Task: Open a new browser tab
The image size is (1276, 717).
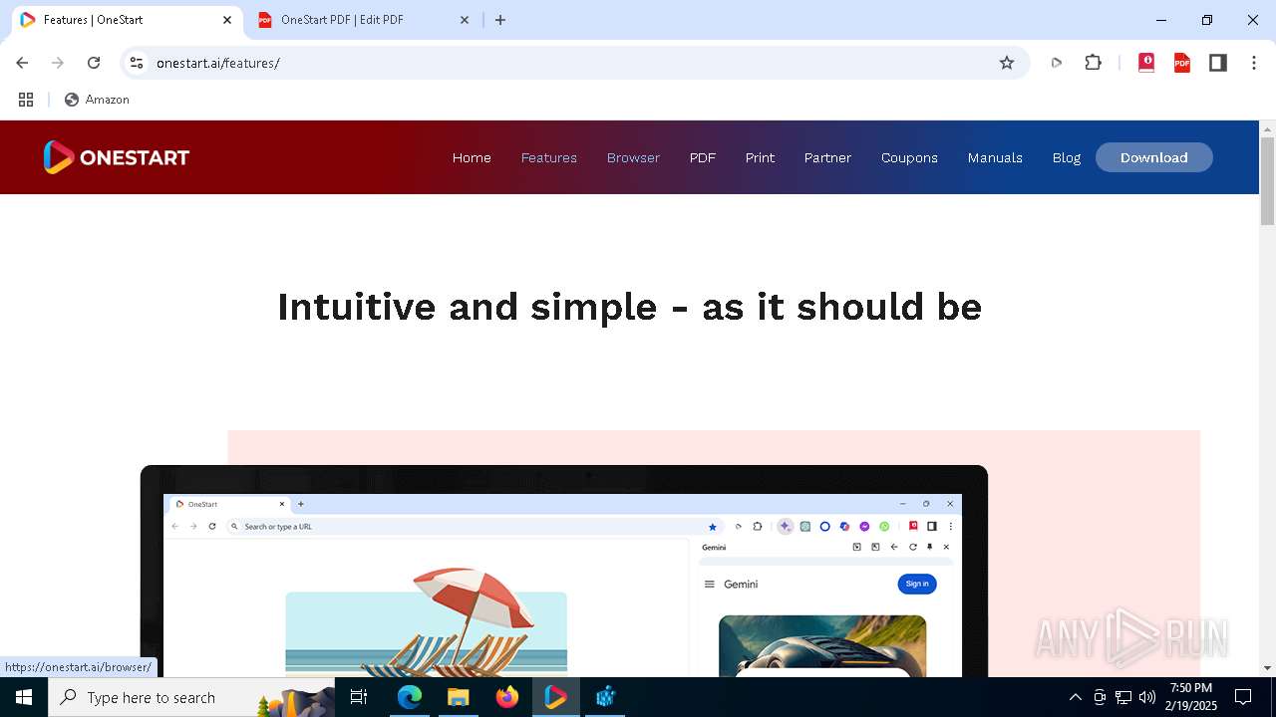Action: pyautogui.click(x=500, y=20)
